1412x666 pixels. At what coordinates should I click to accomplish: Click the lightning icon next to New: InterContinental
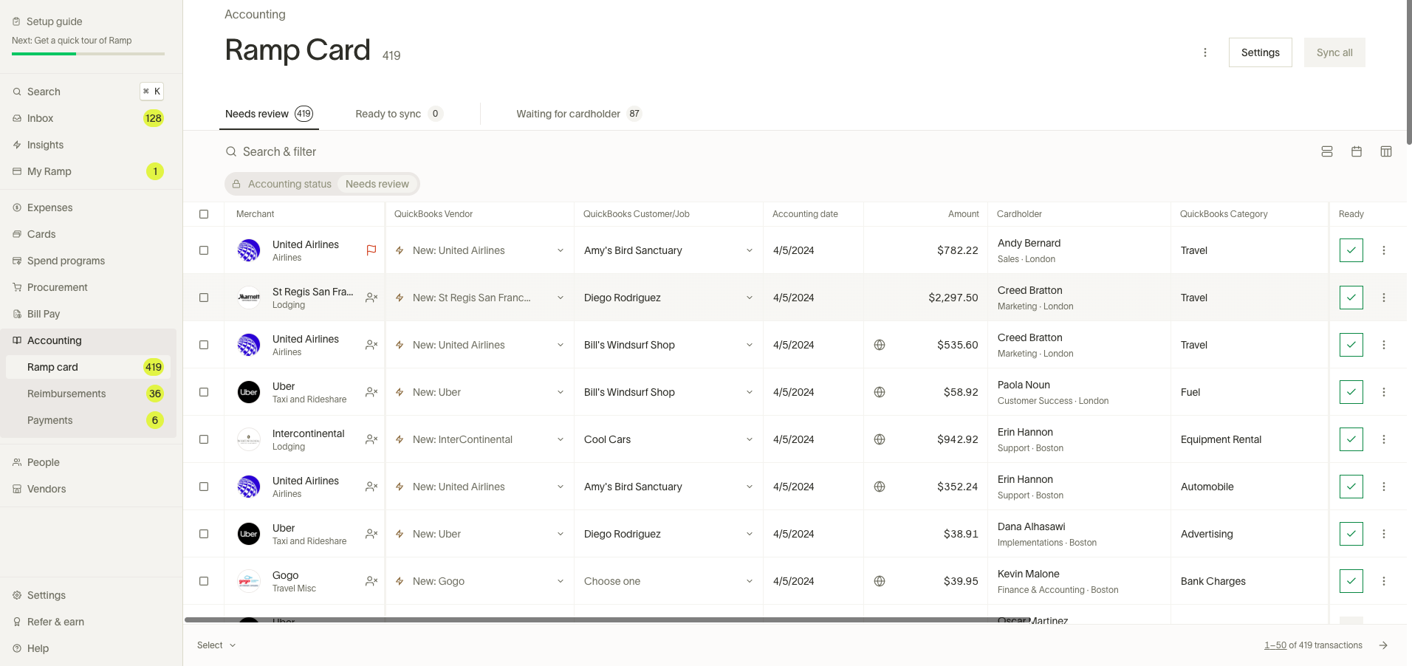pyautogui.click(x=398, y=439)
